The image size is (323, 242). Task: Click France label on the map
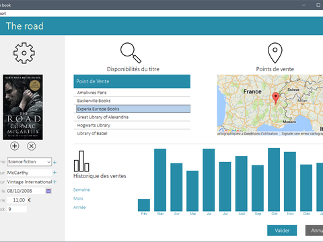point(252,91)
